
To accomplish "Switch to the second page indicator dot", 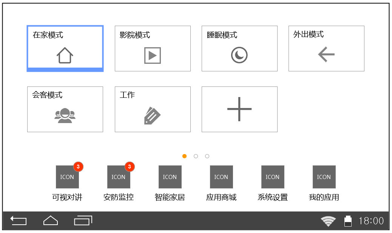I will coord(196,156).
